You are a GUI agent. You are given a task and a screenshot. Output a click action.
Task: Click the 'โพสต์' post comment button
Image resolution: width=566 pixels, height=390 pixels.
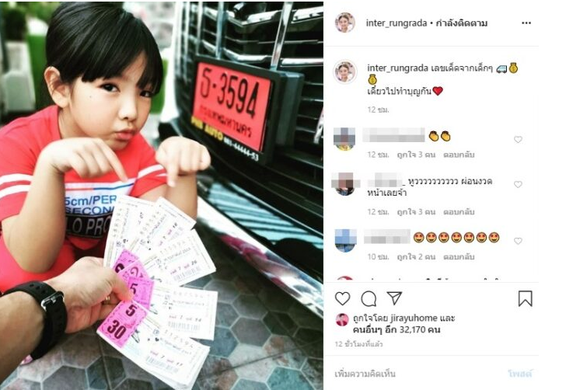click(x=520, y=374)
